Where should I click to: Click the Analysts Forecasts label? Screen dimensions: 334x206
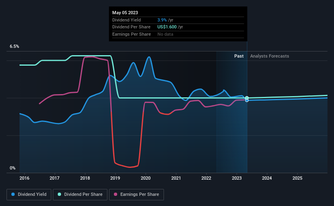(269, 56)
